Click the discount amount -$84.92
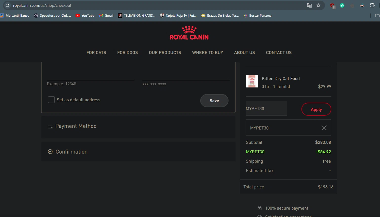Viewport: 380px width, 217px height. (323, 152)
